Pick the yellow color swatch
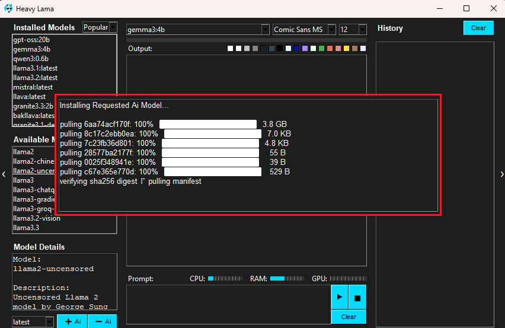Viewport: 505px width, 328px height. pos(347,48)
